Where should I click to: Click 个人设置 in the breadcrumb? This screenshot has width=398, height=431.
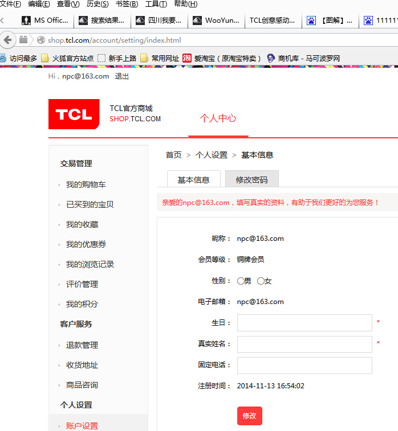[212, 155]
